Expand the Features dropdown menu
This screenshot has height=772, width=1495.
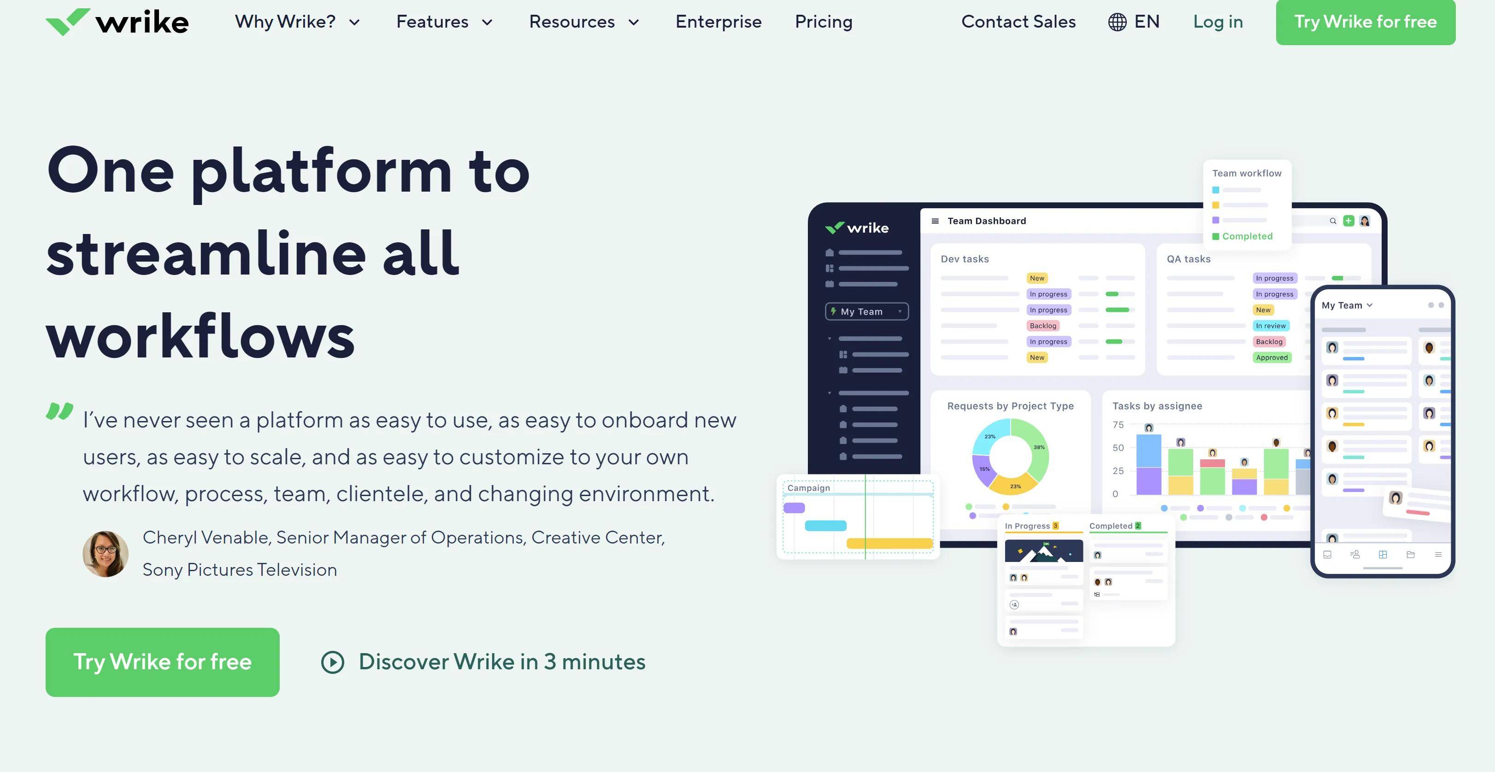(x=445, y=23)
